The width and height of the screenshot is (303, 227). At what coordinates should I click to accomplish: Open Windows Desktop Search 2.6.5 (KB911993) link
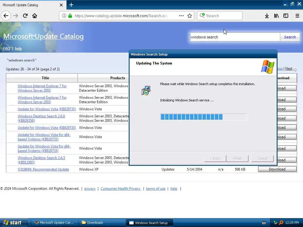(41, 160)
